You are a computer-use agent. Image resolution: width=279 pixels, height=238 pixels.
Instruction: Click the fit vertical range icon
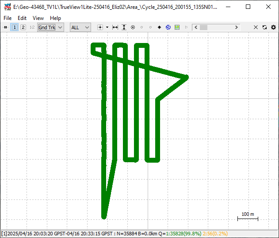[124, 27]
